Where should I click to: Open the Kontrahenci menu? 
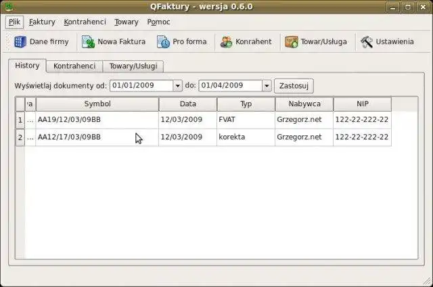(x=85, y=22)
